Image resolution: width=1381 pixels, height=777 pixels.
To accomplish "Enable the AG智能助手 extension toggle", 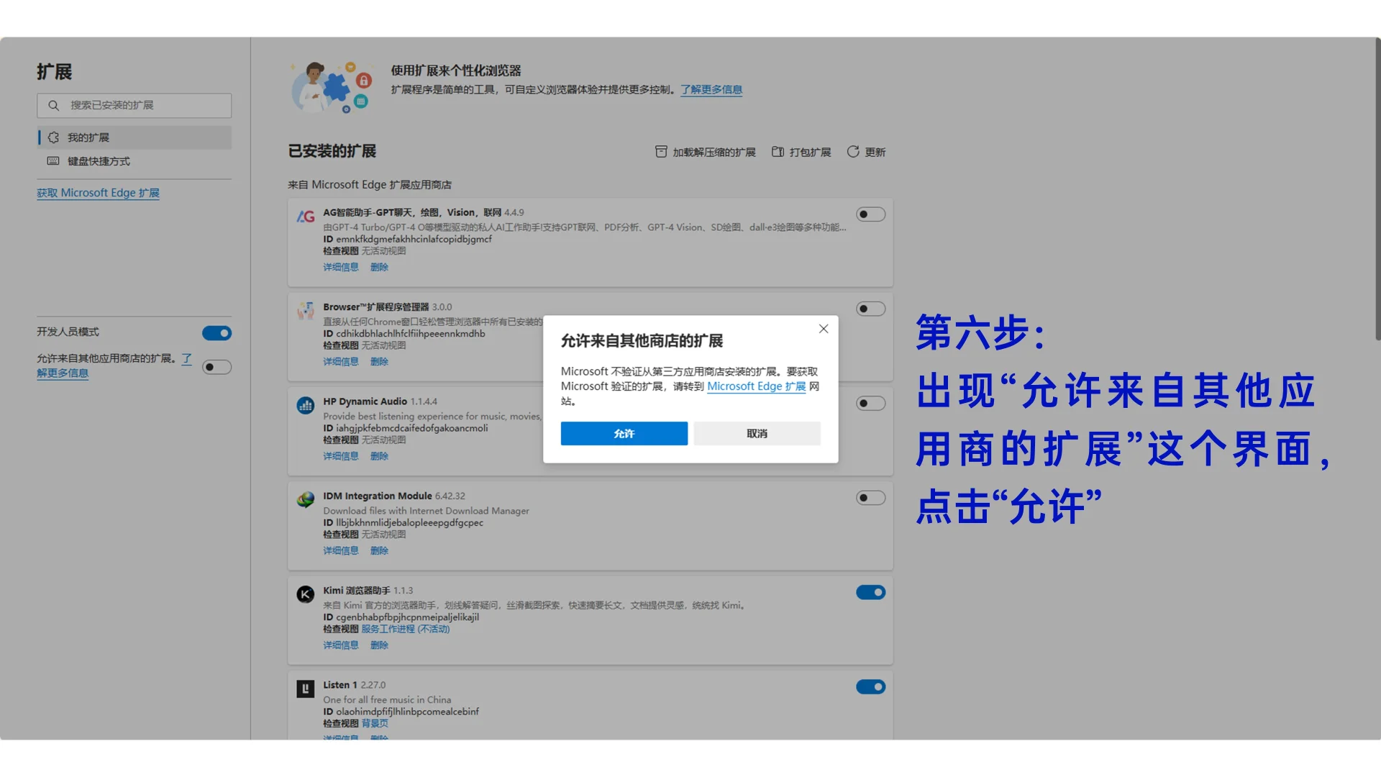I will [870, 214].
